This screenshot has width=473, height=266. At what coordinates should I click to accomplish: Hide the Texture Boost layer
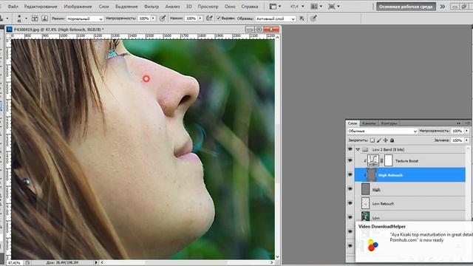[x=350, y=160]
